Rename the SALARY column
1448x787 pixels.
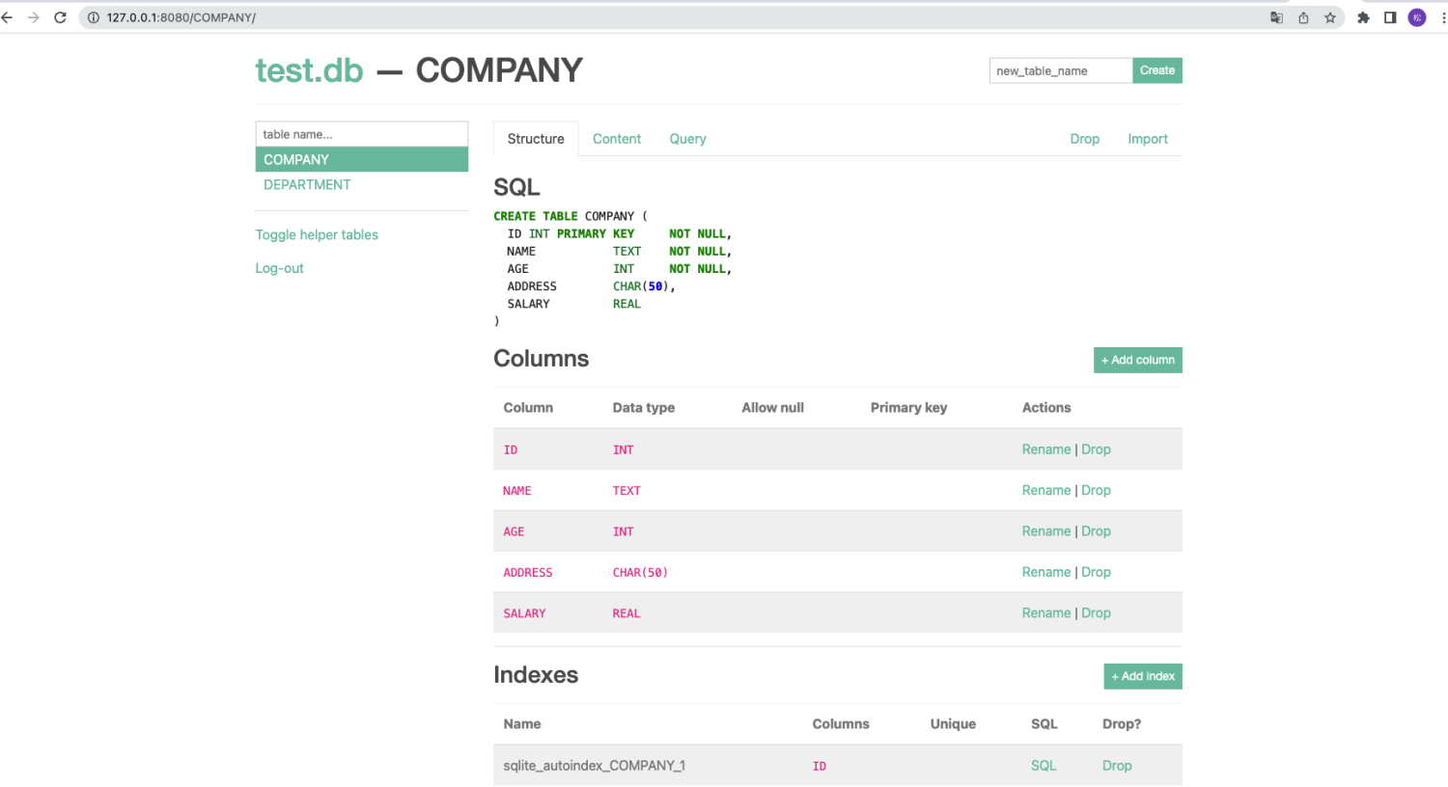1046,612
